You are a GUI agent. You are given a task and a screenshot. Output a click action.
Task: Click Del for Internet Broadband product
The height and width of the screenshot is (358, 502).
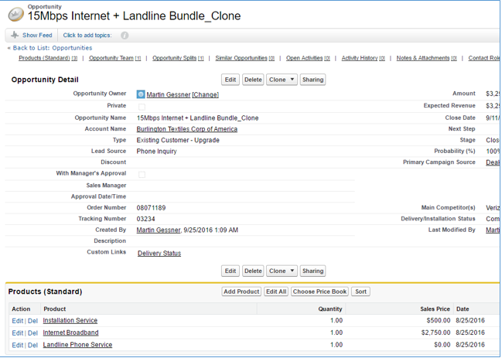pos(32,332)
